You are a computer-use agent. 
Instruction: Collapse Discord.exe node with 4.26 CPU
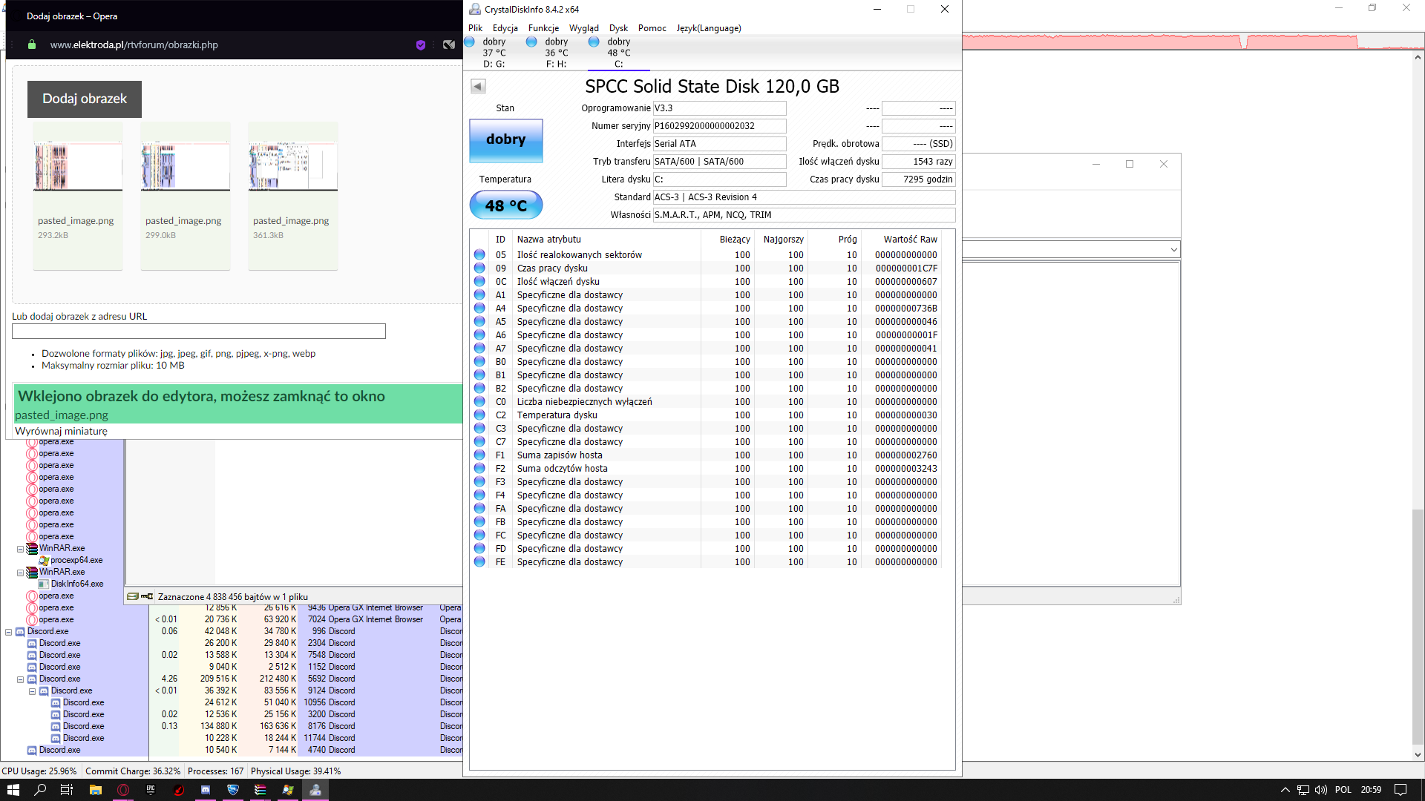[x=20, y=679]
